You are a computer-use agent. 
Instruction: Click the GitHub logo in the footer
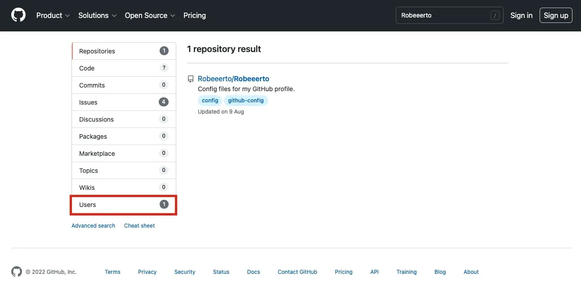17,272
